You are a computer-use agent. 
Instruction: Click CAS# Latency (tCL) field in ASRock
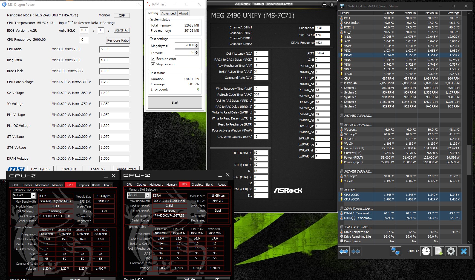tap(261, 54)
